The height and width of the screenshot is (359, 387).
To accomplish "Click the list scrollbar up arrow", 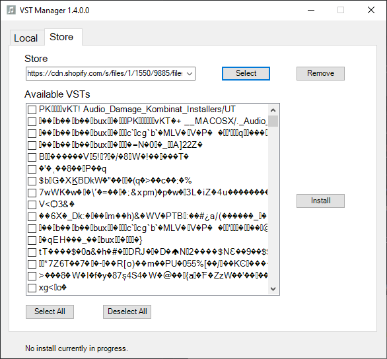I will 273,110.
